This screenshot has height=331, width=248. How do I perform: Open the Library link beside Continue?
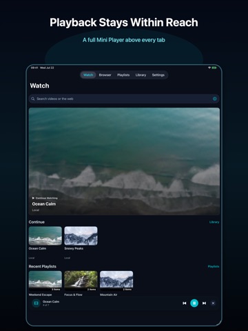(x=214, y=222)
